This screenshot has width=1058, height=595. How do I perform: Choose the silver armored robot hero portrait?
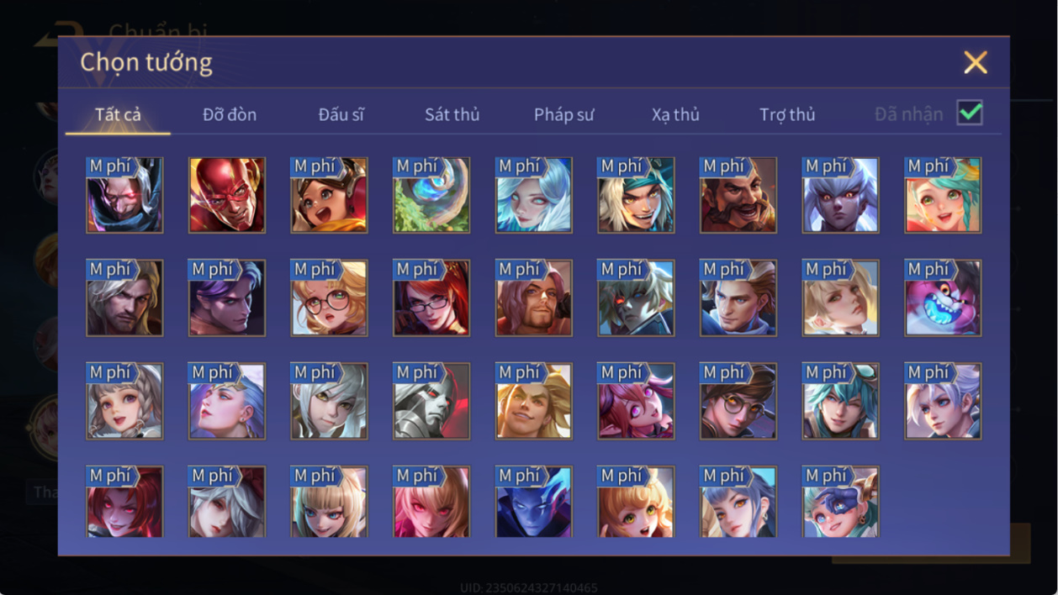click(x=431, y=401)
